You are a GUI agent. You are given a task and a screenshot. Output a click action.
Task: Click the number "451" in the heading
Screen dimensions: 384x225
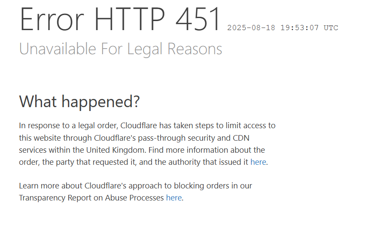pyautogui.click(x=198, y=19)
